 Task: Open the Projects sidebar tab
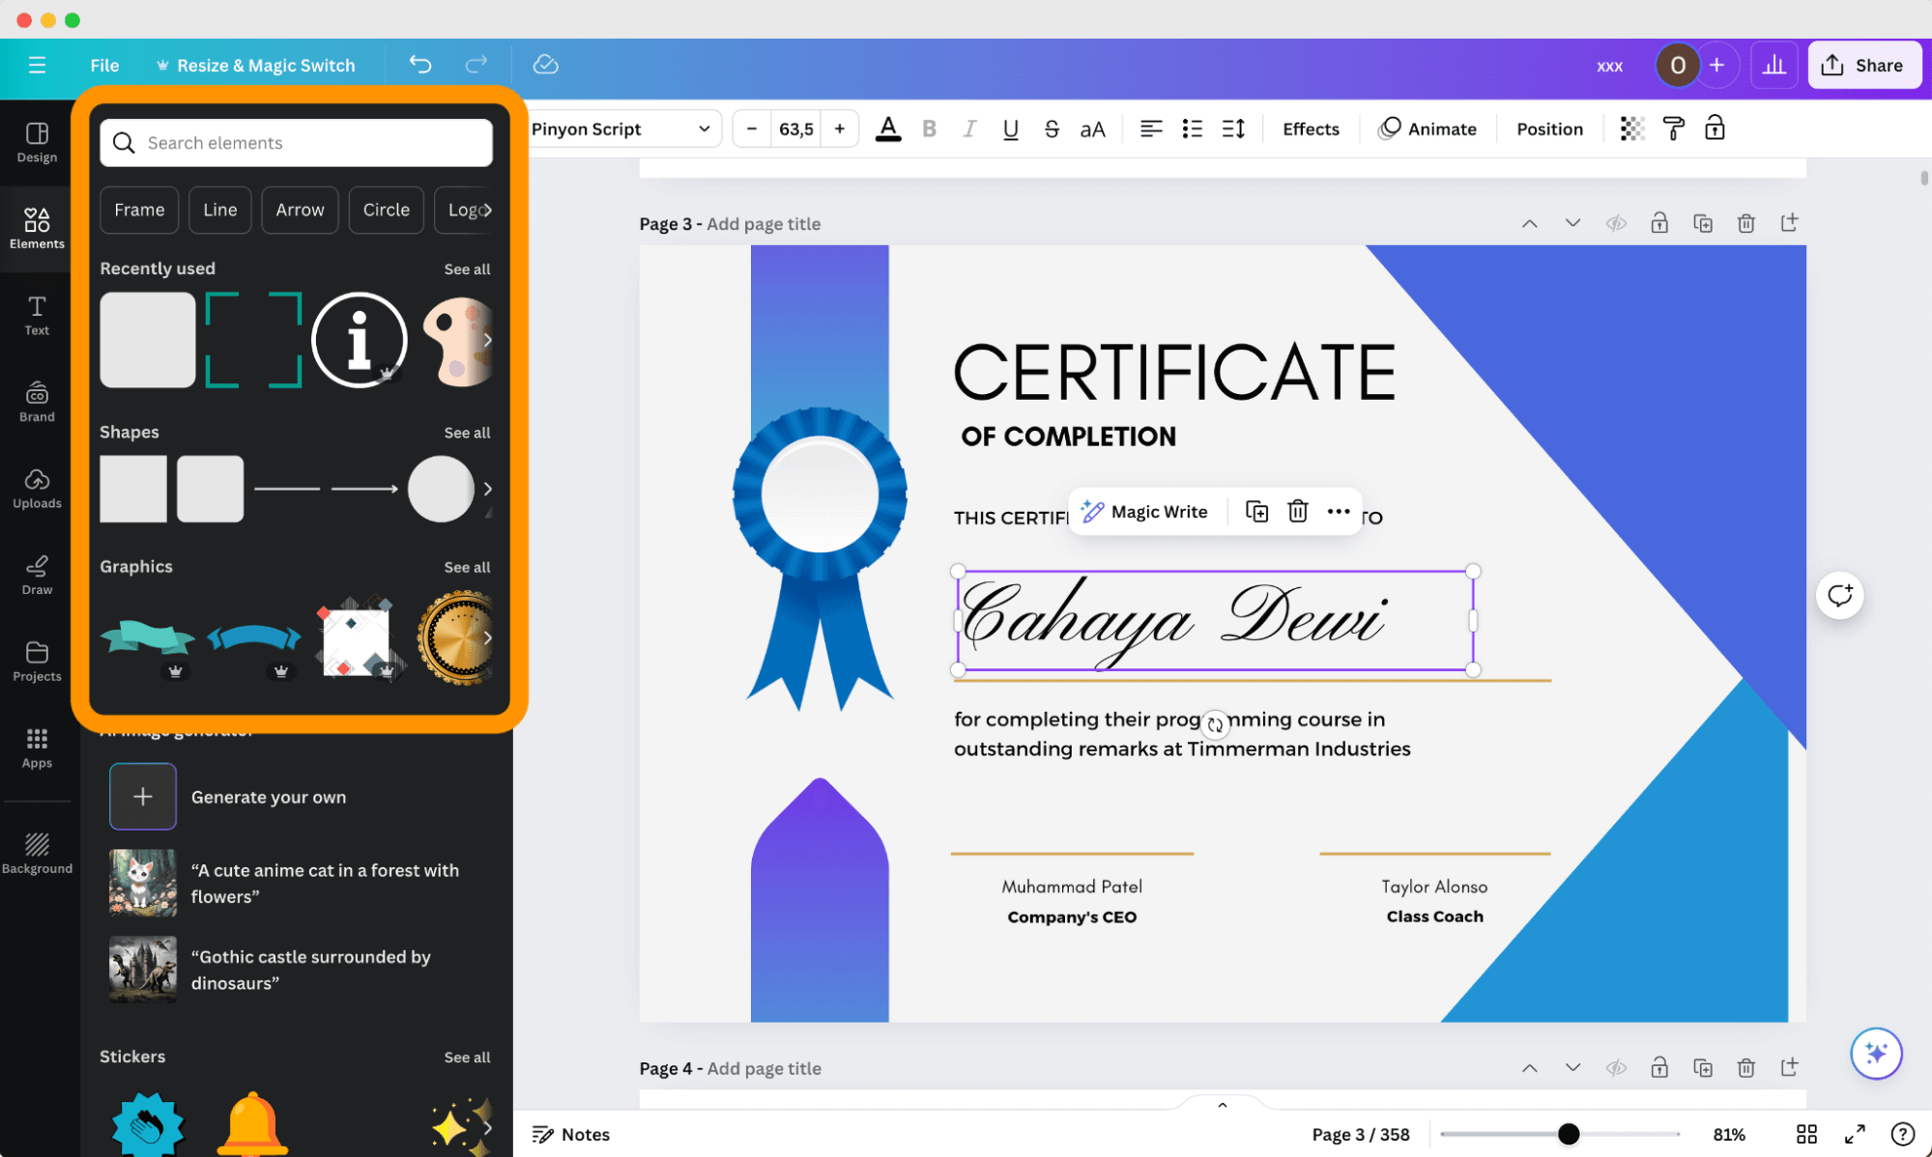coord(37,662)
